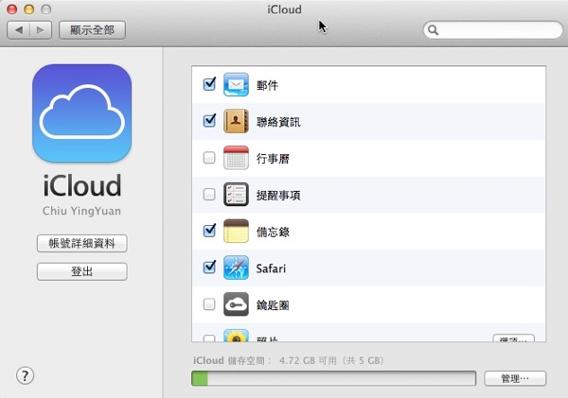The width and height of the screenshot is (568, 398).
Task: Click the search magnifier icon
Action: [x=434, y=30]
